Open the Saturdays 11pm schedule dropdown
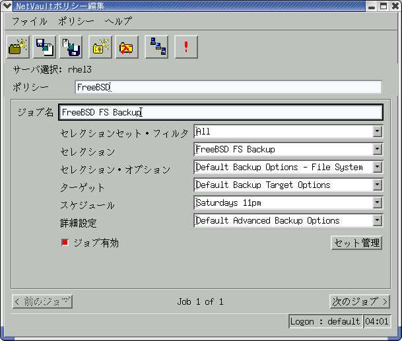 [x=288, y=202]
